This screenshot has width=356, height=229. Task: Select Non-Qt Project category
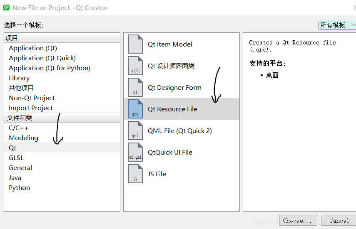click(62, 98)
